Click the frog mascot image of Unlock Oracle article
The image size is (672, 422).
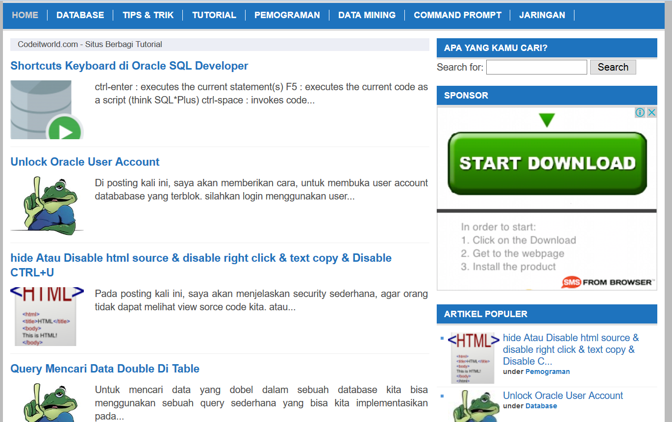tap(47, 204)
